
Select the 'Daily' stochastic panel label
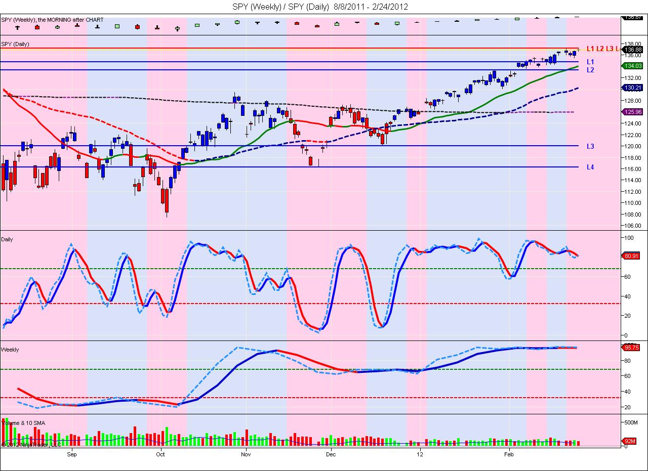(x=7, y=239)
